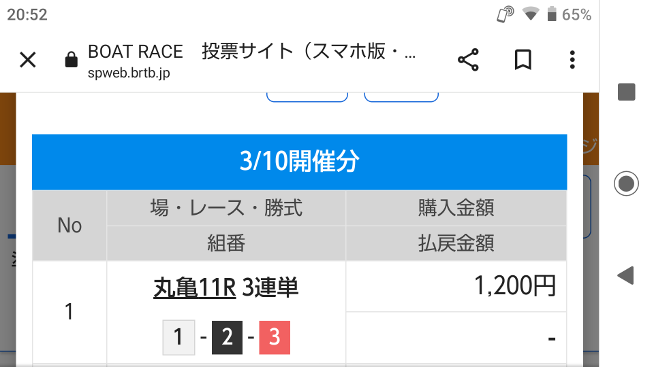Tap boat number 2 black badge
The height and width of the screenshot is (367, 654).
coord(227,337)
